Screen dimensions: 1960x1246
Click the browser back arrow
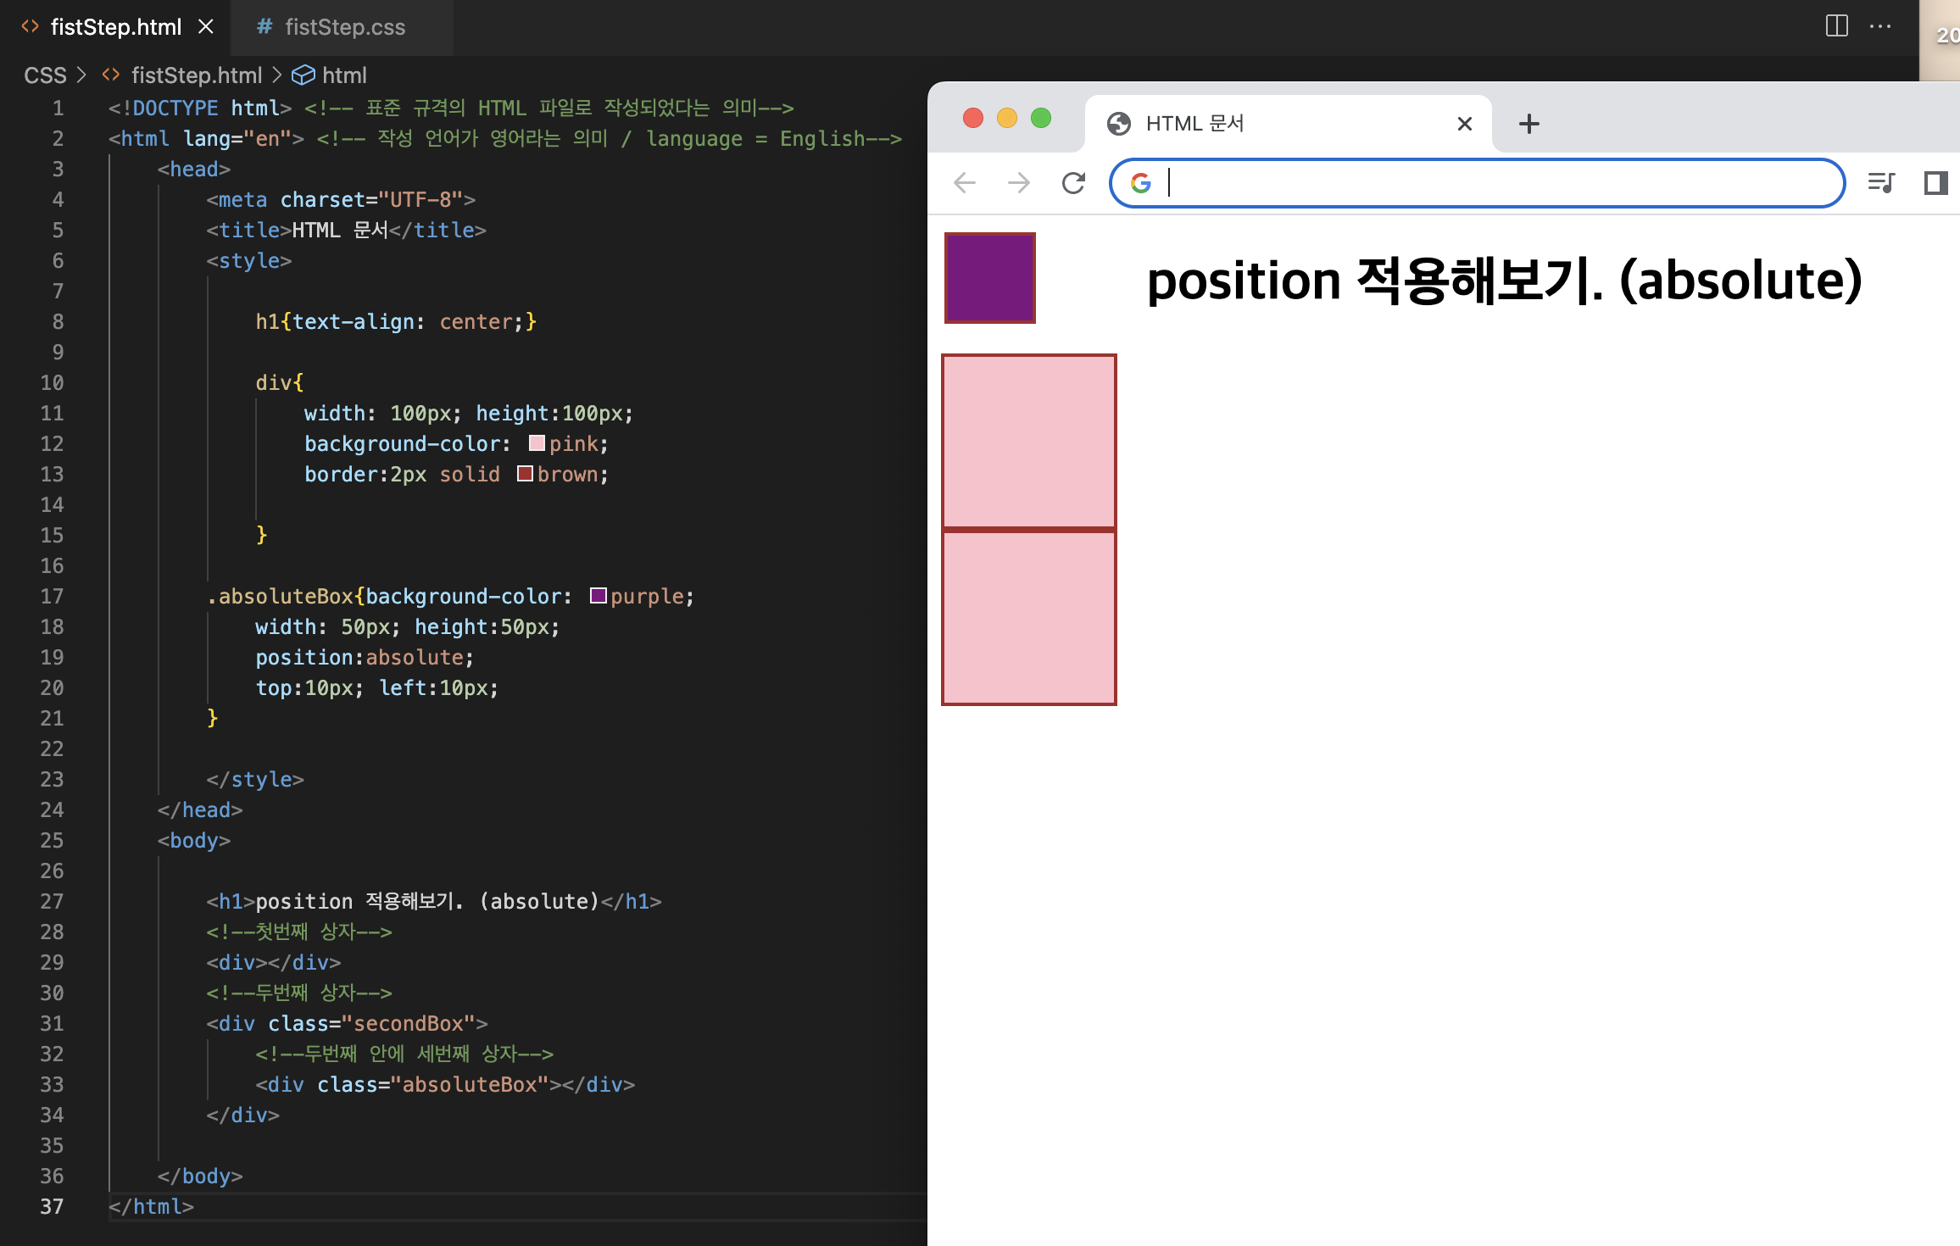point(965,183)
